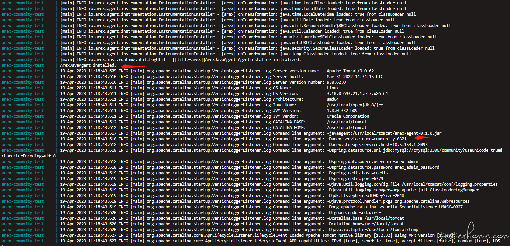Click 'java.security.SecureClassLoader' class name
This screenshot has height=246, width=510.
[x=317, y=48]
